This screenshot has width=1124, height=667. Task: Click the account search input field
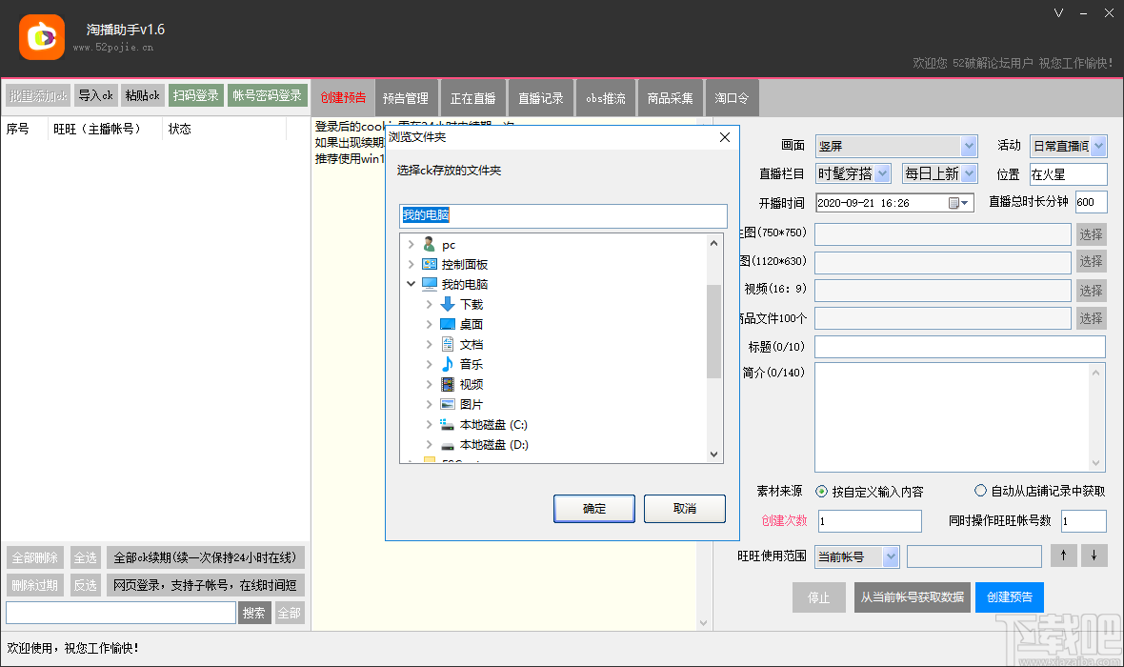coord(120,613)
